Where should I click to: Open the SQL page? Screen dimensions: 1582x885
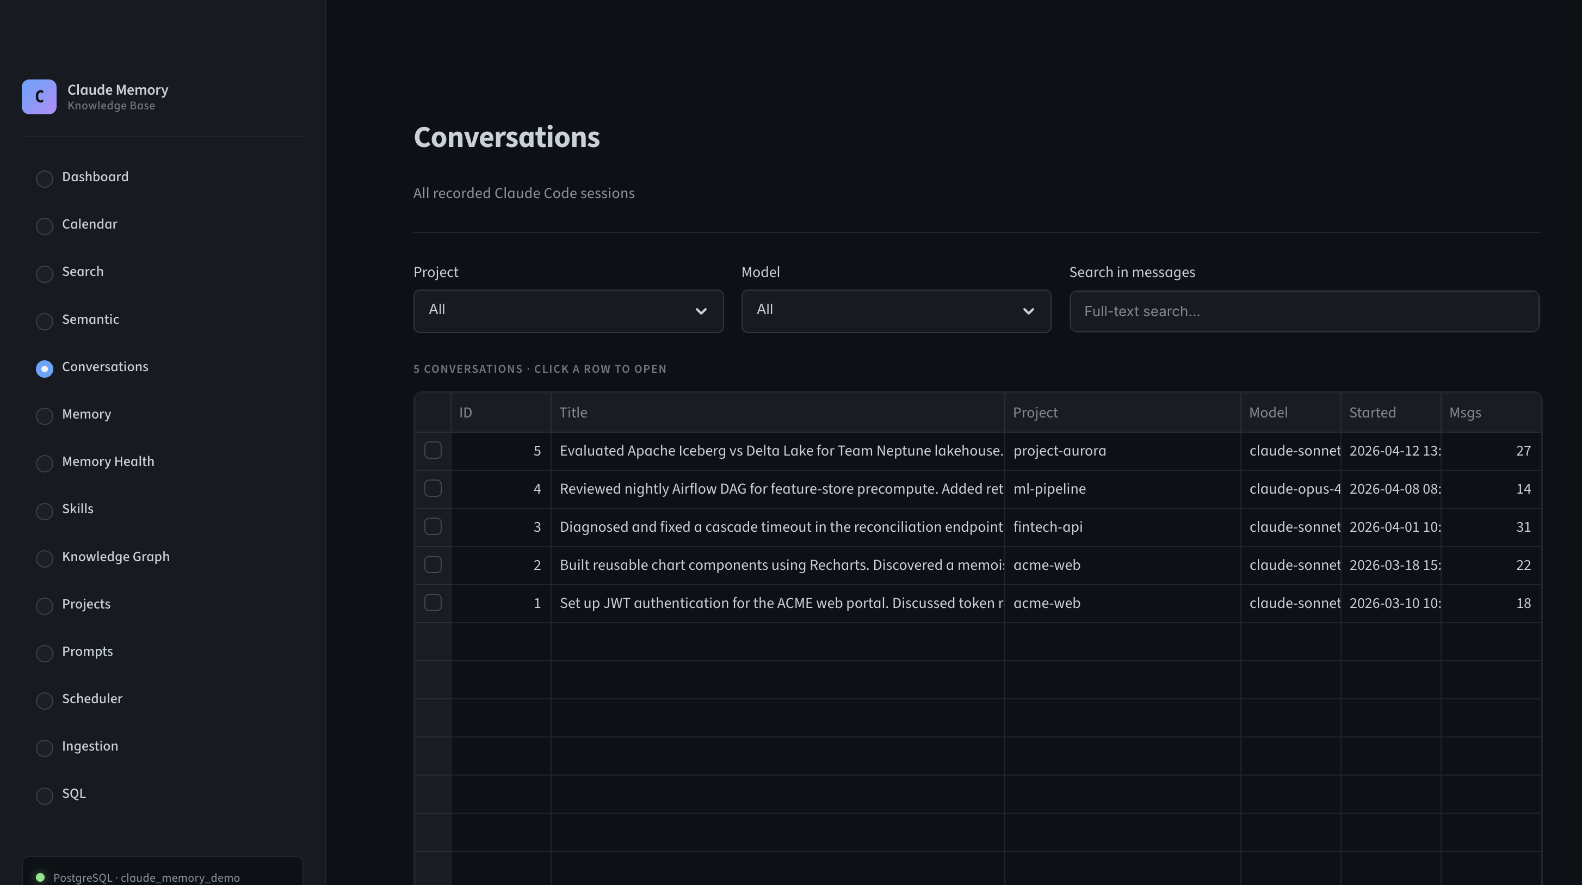click(73, 794)
